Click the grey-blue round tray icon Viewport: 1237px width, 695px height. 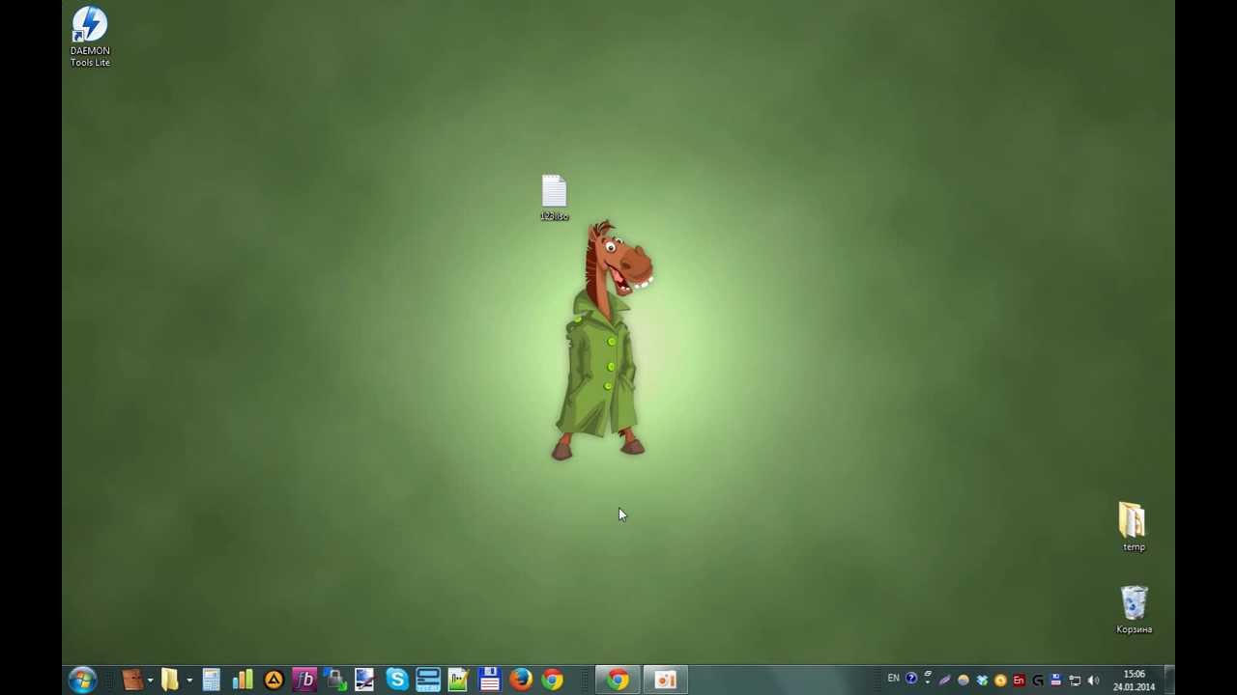coord(963,681)
